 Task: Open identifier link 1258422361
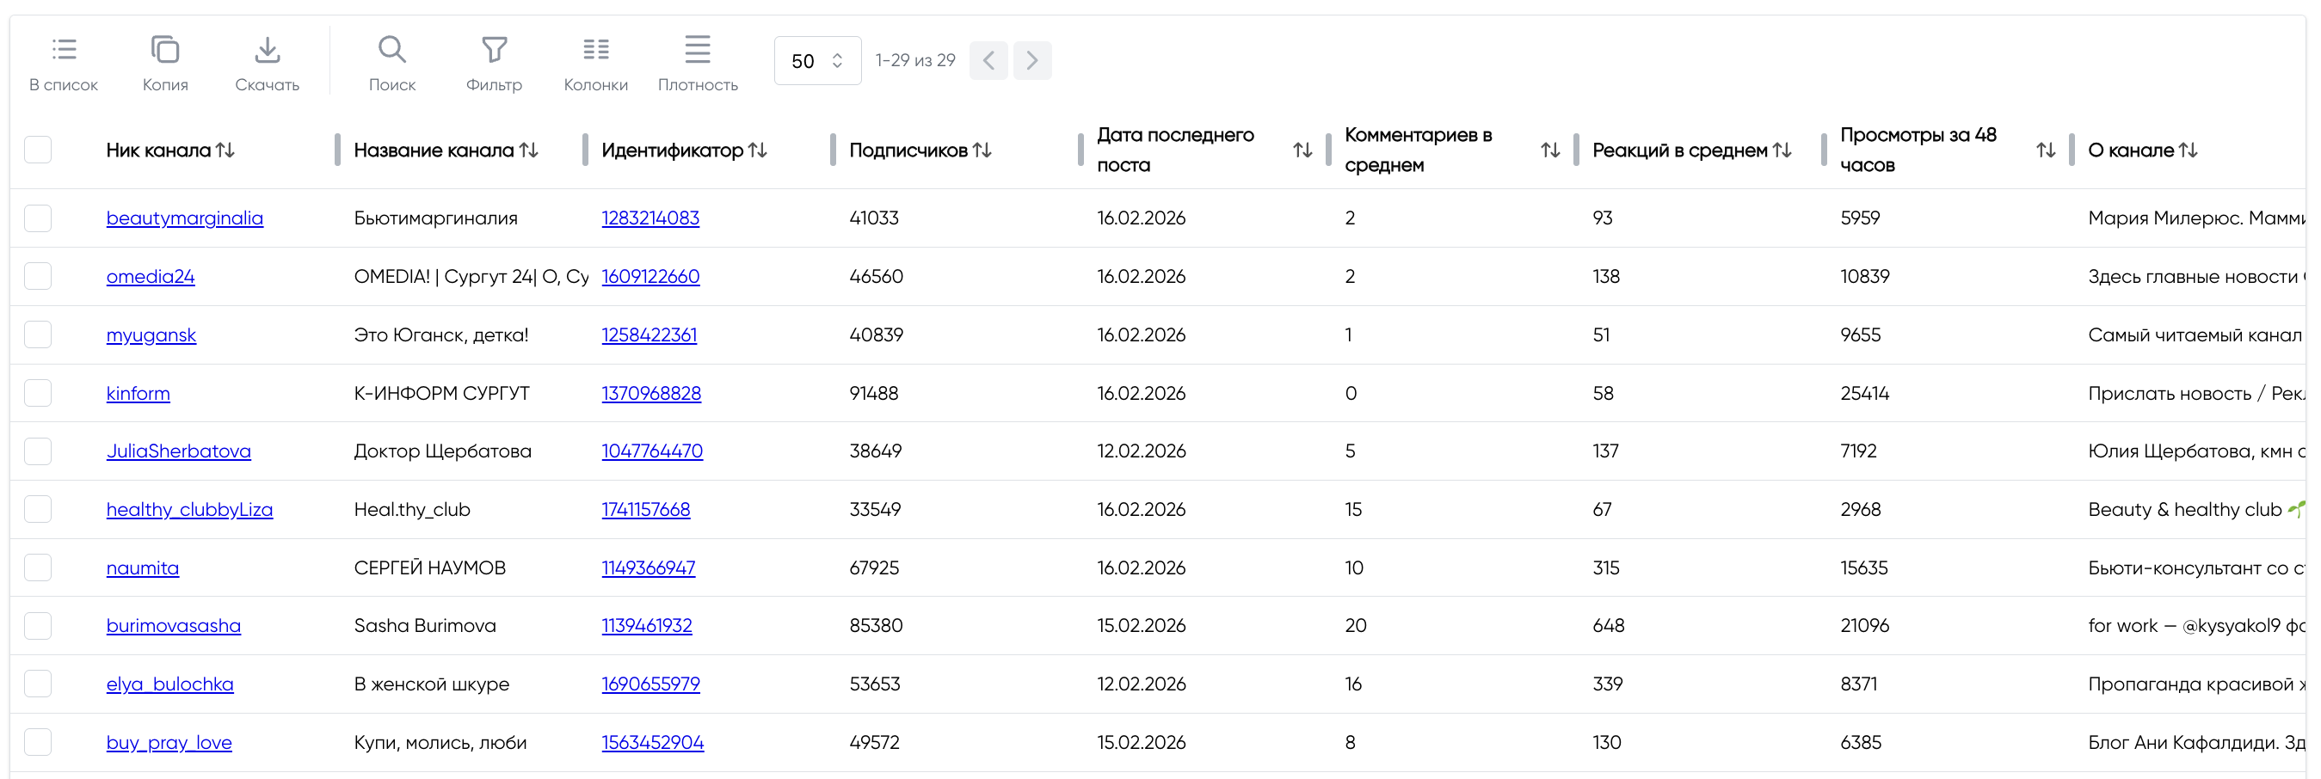(649, 335)
